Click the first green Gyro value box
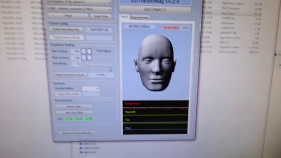Screen dimensions: 281x158 (x=69, y=119)
